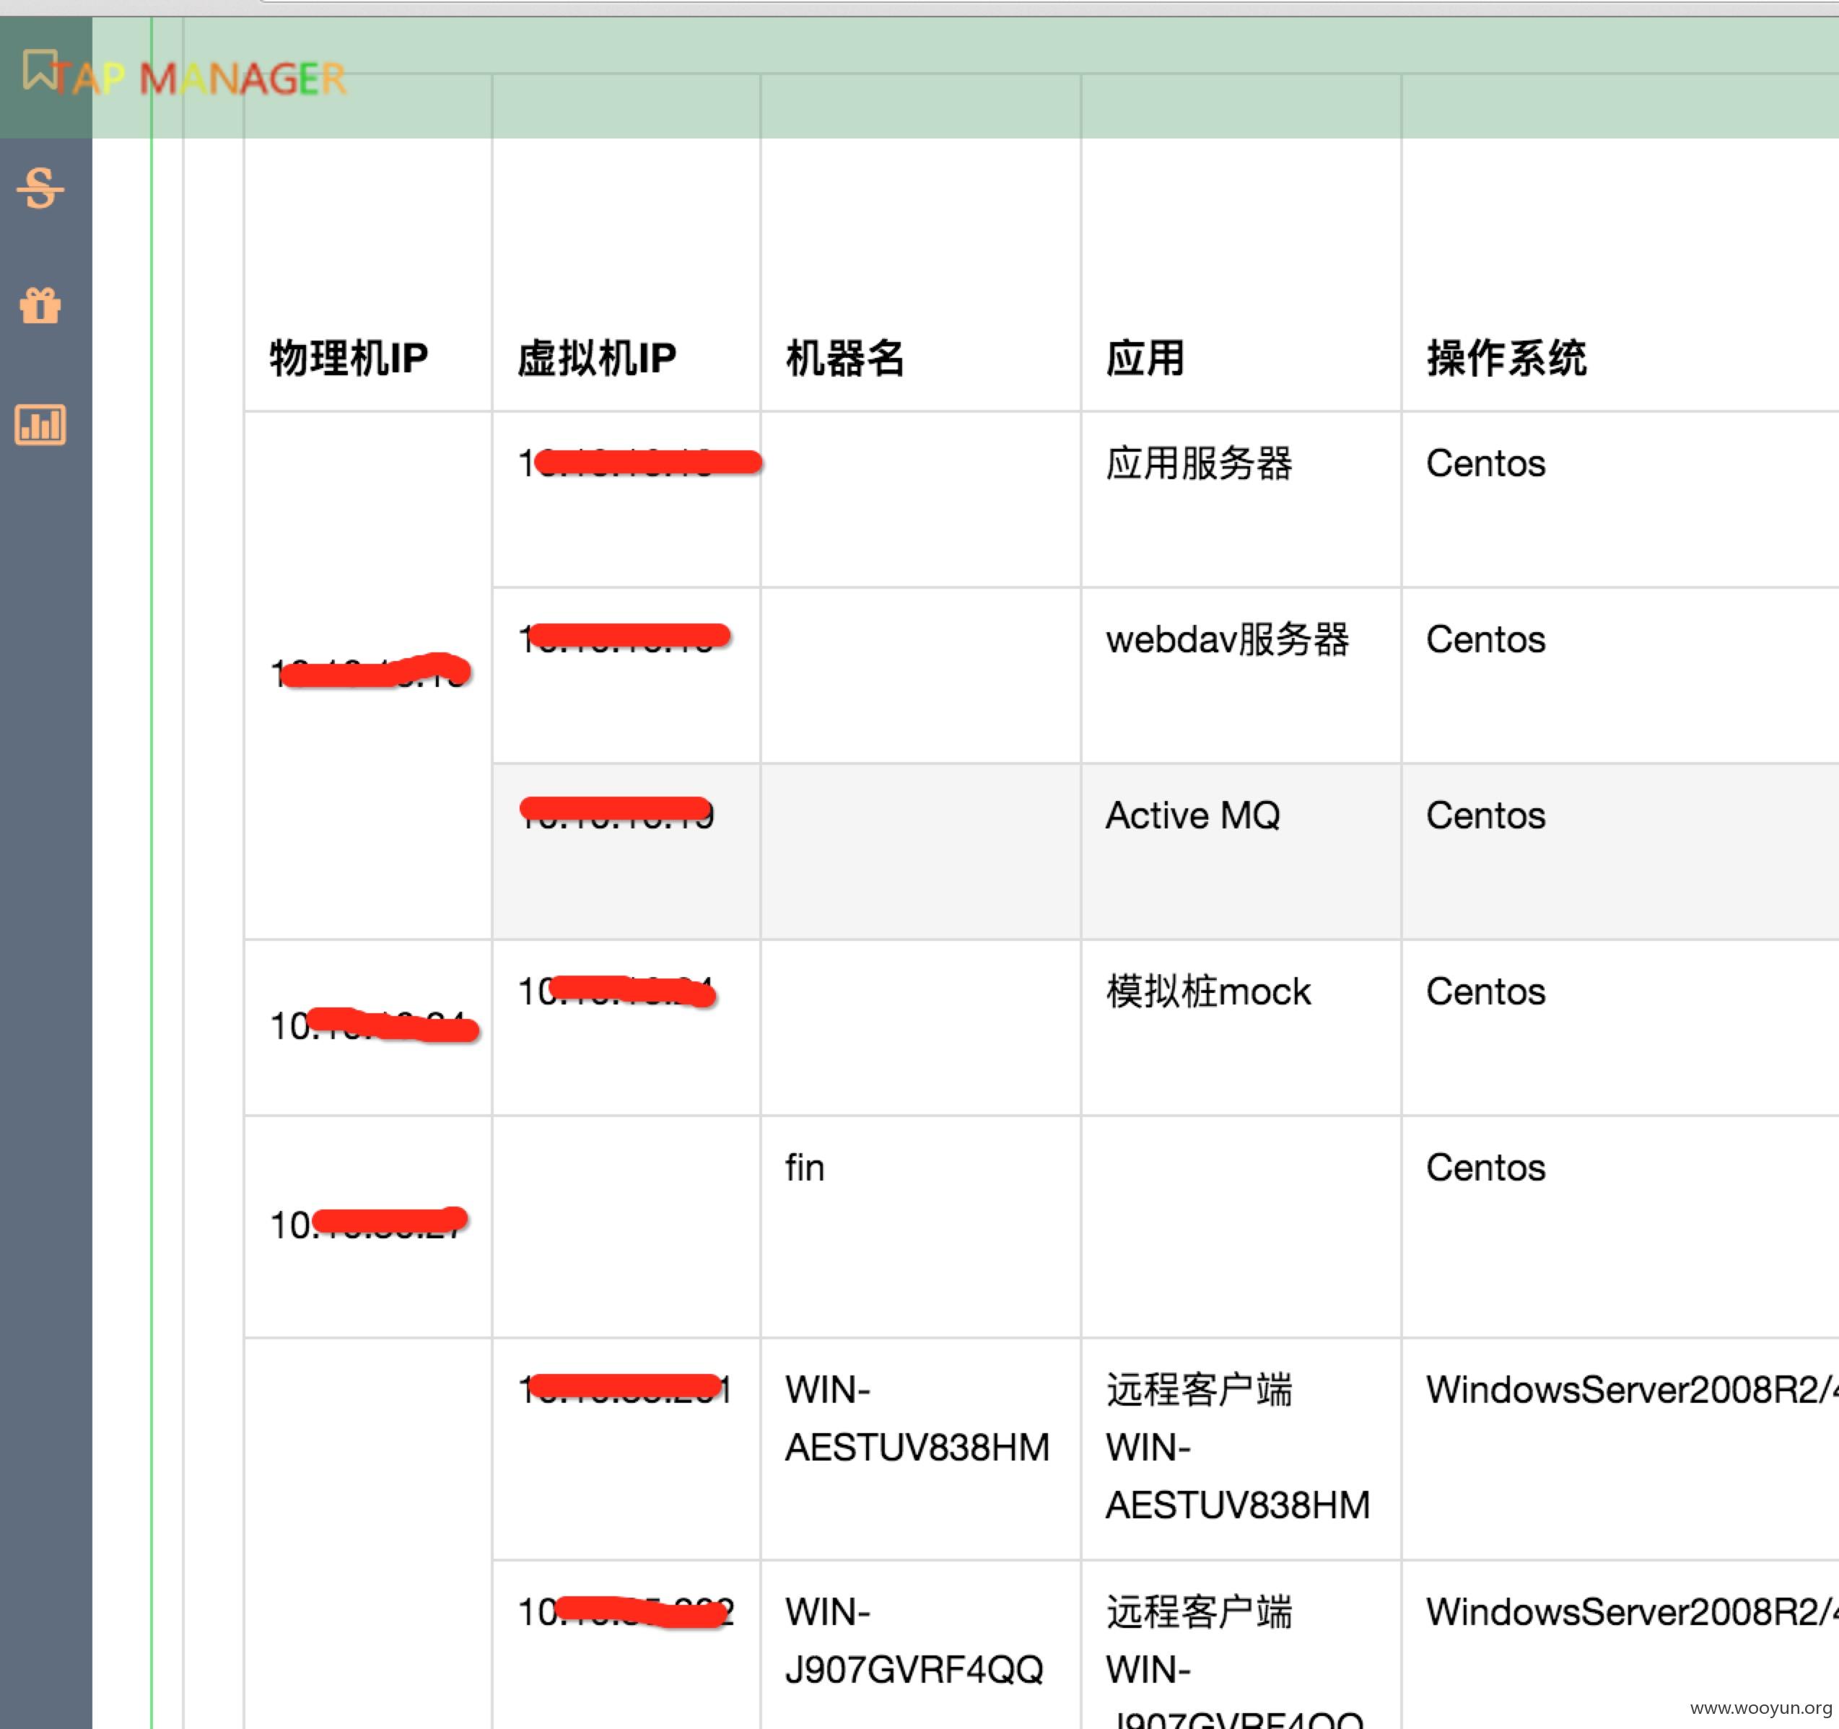Open the strikethrough S sidebar icon
Screen dimensions: 1839x1729
point(40,189)
